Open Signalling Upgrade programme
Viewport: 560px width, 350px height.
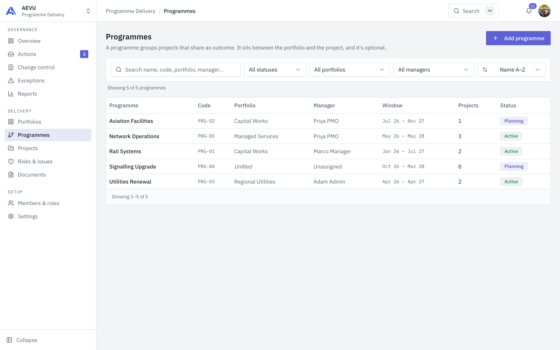tap(133, 167)
